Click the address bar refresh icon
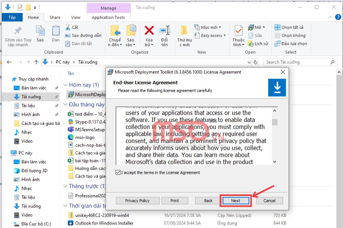The image size is (343, 228). click(256, 62)
